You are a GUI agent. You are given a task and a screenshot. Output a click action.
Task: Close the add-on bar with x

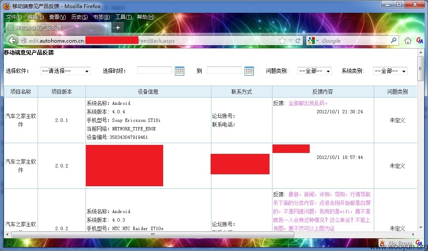pos(9,242)
